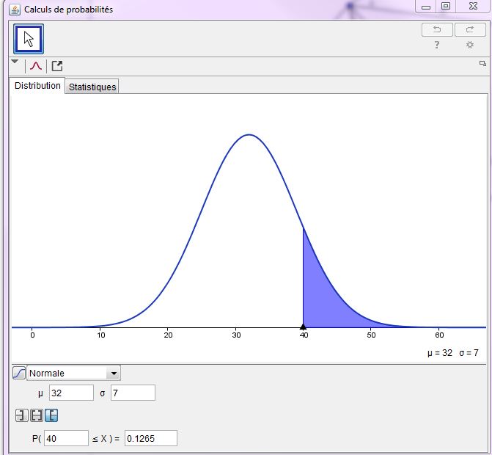Select the Distribution tab
The width and height of the screenshot is (492, 455).
coord(38,86)
